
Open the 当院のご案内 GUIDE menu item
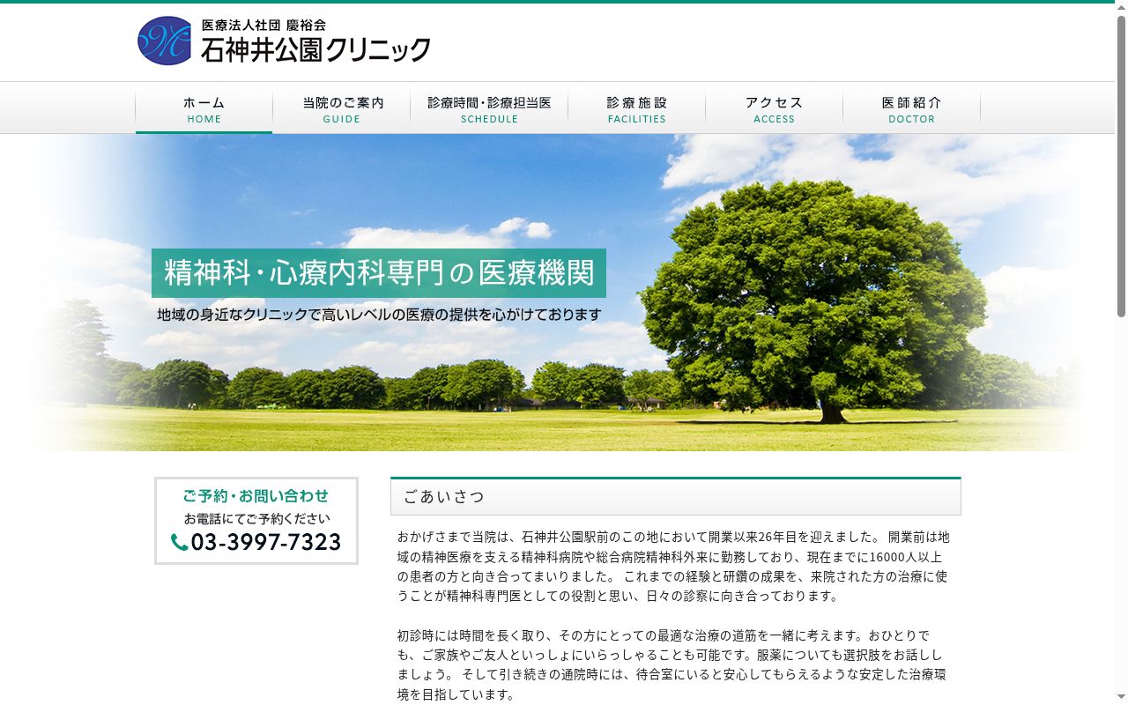(342, 108)
